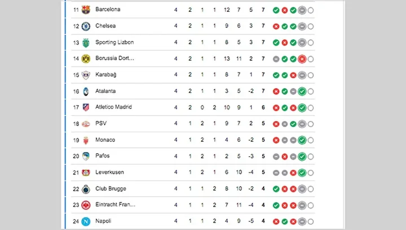Open the Pafos team page
This screenshot has height=230, width=406.
point(103,156)
